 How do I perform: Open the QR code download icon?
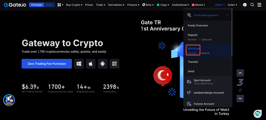114,64
